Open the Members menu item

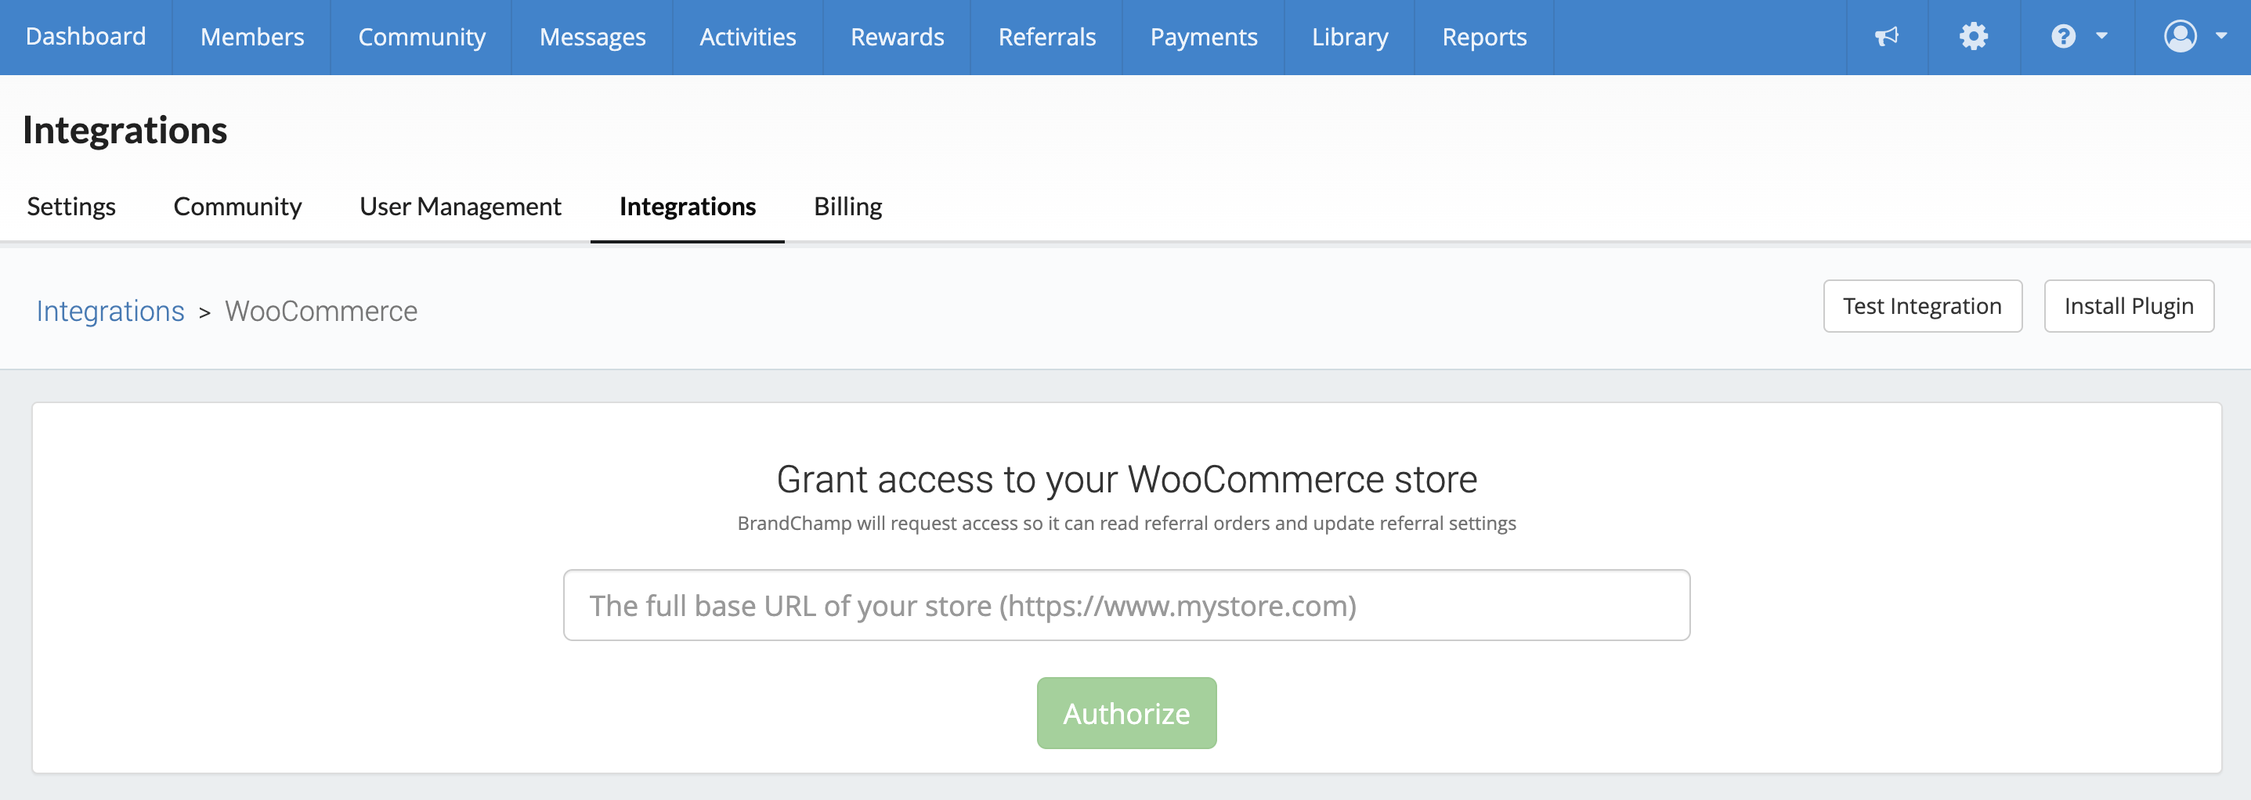pos(251,37)
